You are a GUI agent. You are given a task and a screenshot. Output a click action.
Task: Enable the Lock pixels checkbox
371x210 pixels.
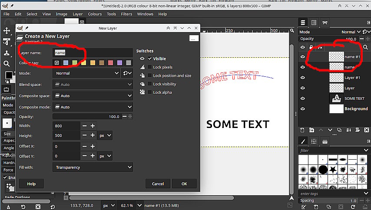(150, 67)
